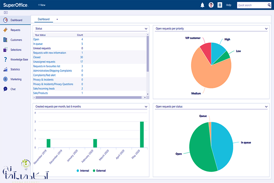Expand Open requests per status dropdown

coord(266,107)
